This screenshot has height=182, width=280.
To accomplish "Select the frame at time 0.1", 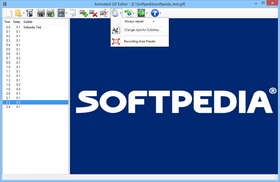I will click(x=36, y=32).
